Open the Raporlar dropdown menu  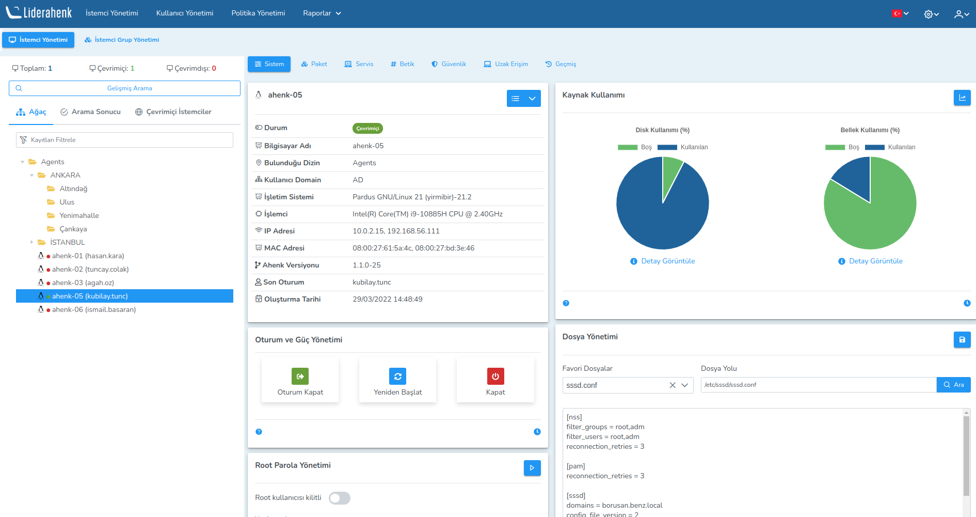point(322,13)
